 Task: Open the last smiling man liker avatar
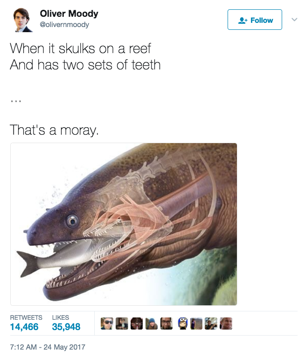[x=226, y=324]
